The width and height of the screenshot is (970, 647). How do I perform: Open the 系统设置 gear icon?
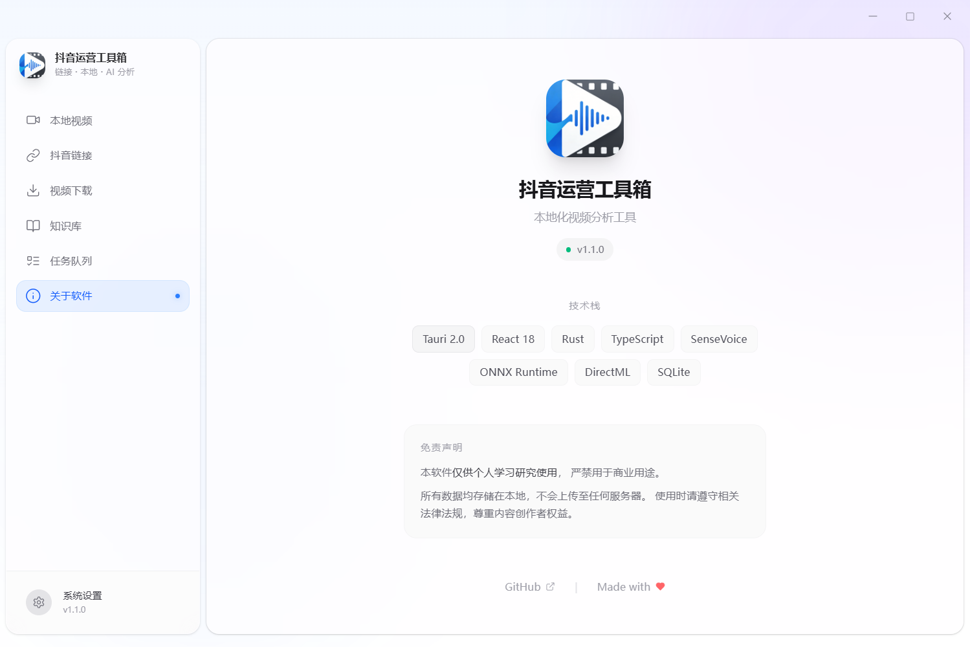tap(39, 602)
